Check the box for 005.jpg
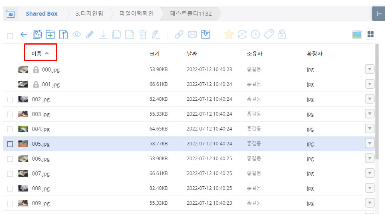Screen dimensions: 385x214 coord(10,144)
